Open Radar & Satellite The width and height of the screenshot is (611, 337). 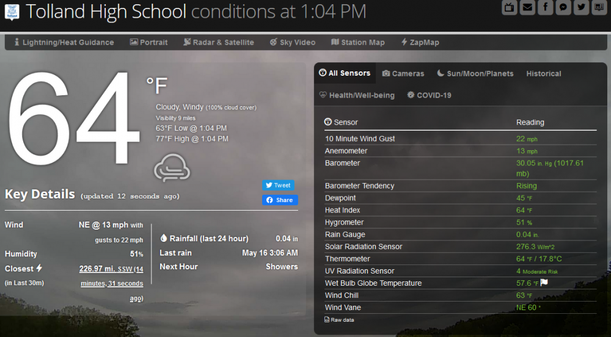click(x=219, y=42)
